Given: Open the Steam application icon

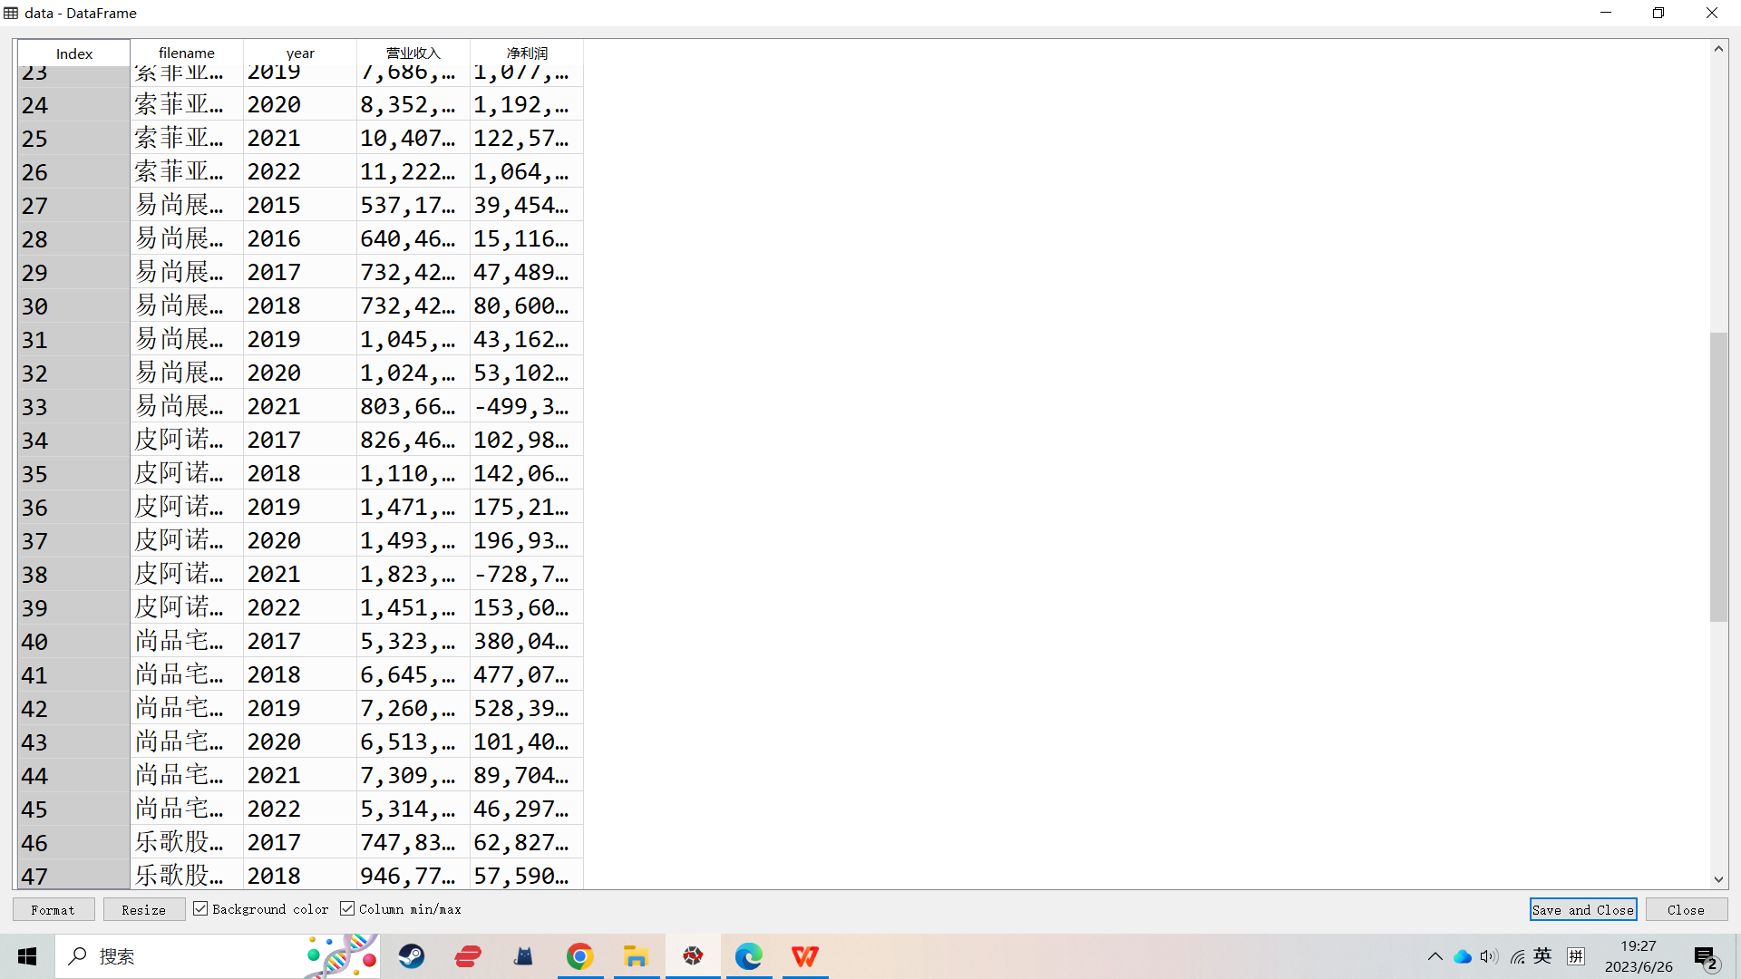Looking at the screenshot, I should click(412, 956).
